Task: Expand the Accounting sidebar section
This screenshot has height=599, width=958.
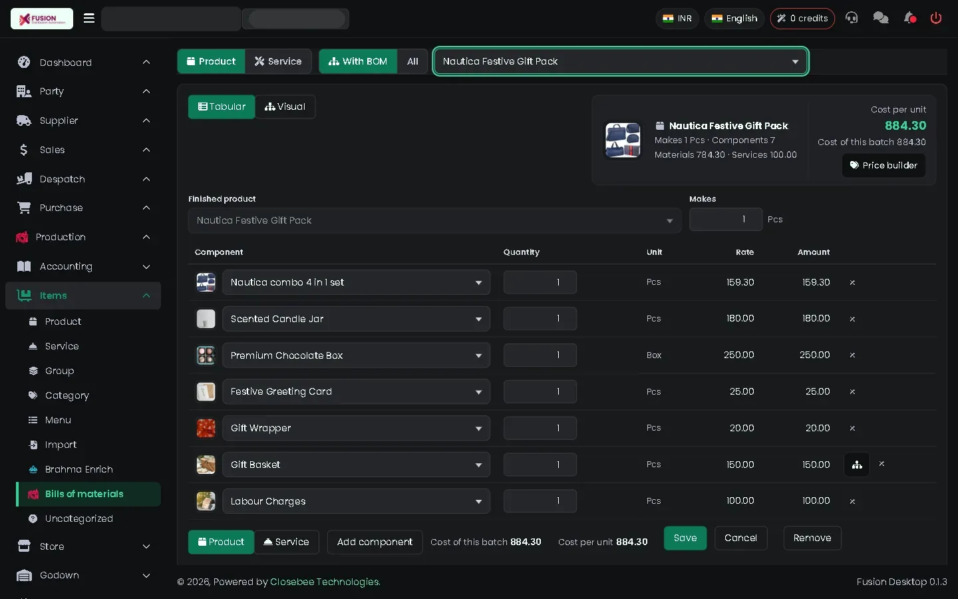Action: point(83,266)
